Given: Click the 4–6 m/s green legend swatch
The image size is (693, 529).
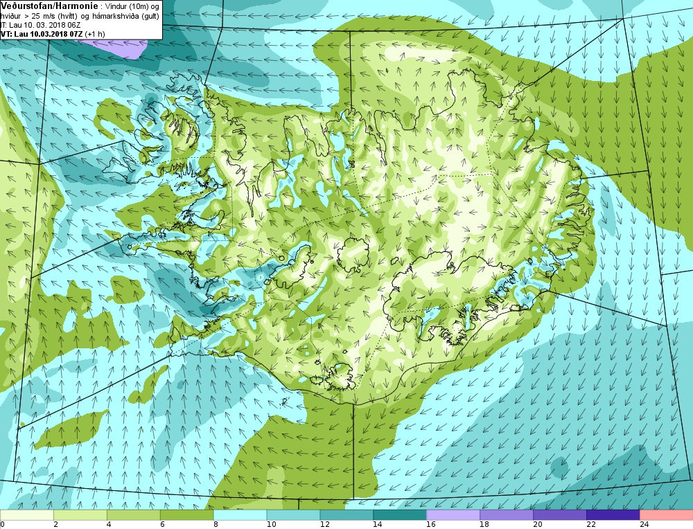Looking at the screenshot, I should pyautogui.click(x=134, y=515).
